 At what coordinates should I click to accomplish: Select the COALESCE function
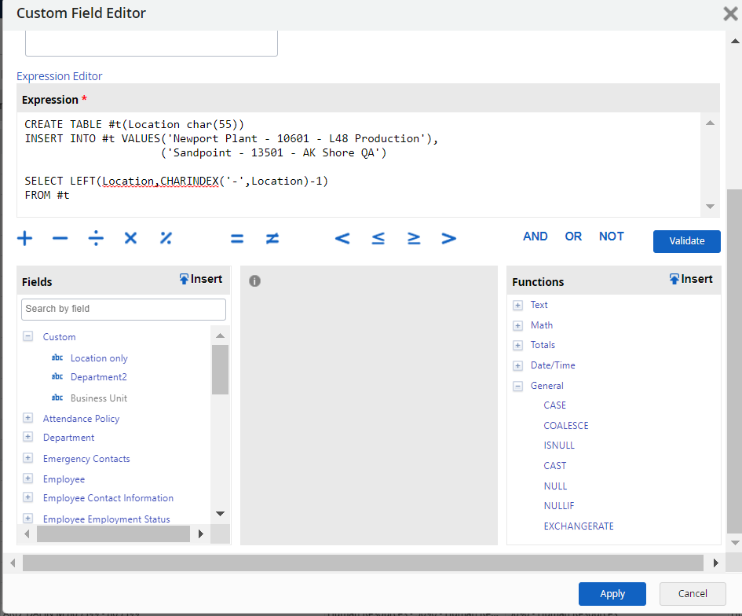click(566, 426)
